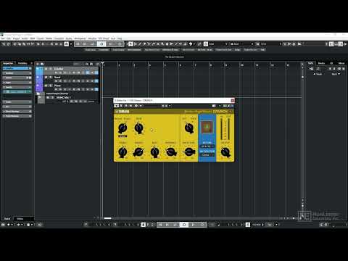
Task: Open the Transport menu
Action: point(59,38)
